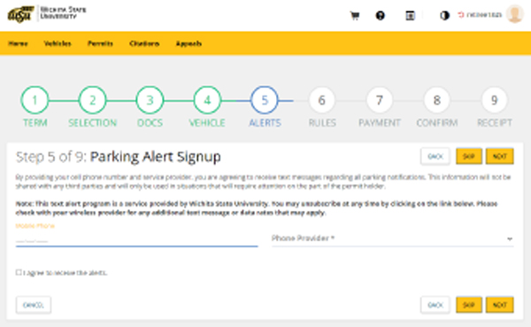Image resolution: width=531 pixels, height=327 pixels.
Task: Click the bottom Next button
Action: [499, 305]
